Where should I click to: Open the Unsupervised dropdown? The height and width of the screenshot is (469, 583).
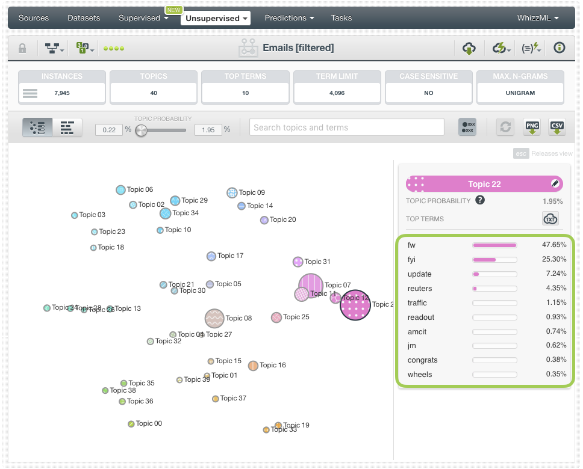[x=215, y=18]
